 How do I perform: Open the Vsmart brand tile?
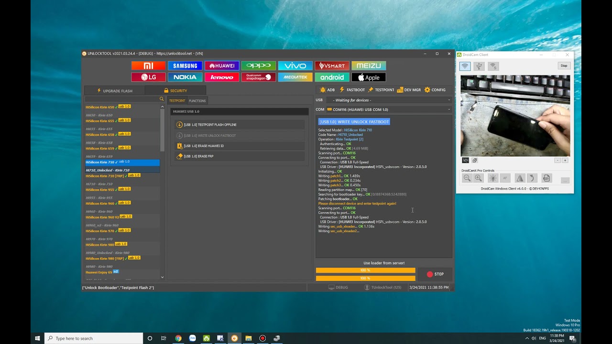332,65
